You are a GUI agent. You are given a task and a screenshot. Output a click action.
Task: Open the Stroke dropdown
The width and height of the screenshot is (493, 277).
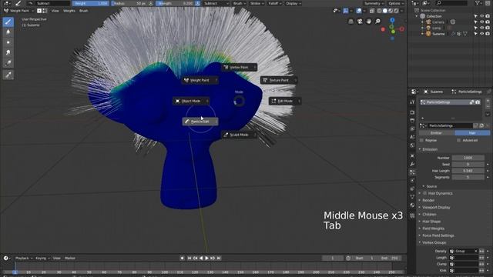click(257, 3)
